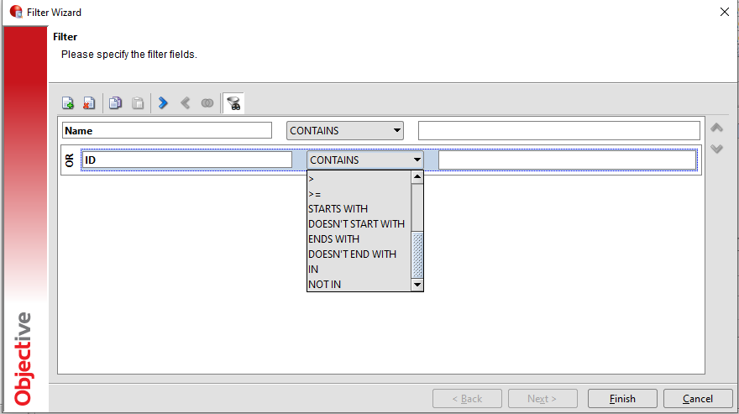Click the delete filter row icon

coord(89,103)
